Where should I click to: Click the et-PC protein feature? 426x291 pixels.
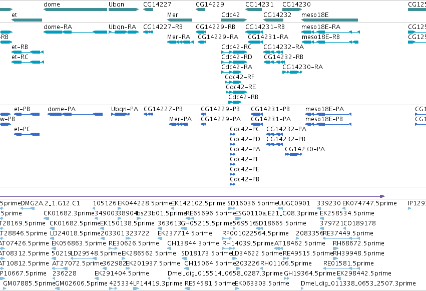[x=27, y=134]
